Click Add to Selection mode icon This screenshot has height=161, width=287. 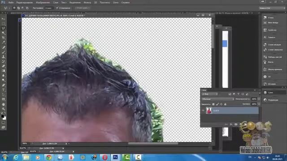point(18,8)
